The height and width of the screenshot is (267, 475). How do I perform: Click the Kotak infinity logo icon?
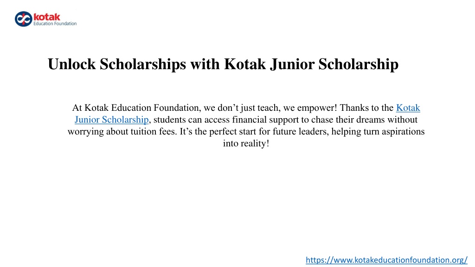click(x=23, y=19)
